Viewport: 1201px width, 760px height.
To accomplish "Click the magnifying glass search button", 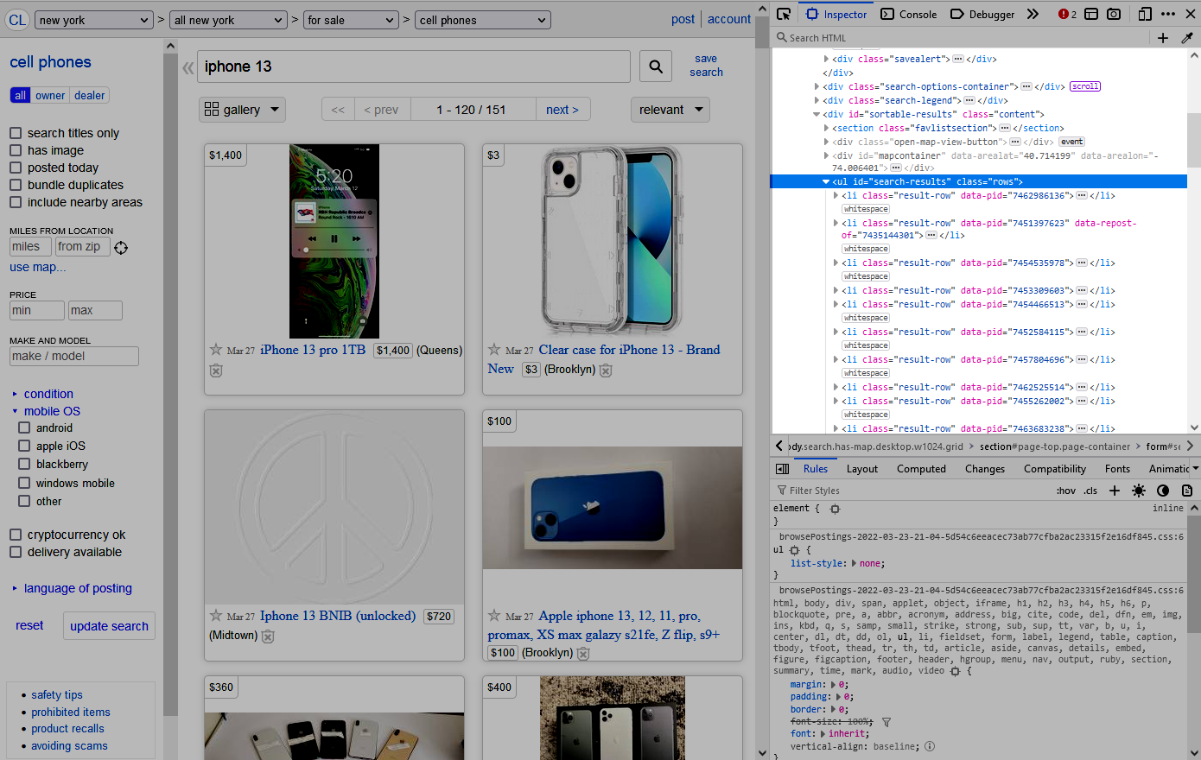I will tap(656, 66).
